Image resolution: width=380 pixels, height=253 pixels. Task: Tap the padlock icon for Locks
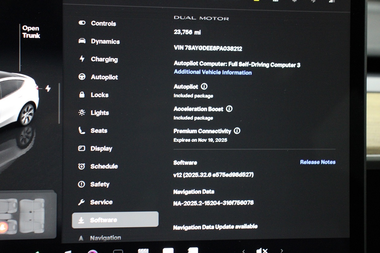tap(82, 95)
